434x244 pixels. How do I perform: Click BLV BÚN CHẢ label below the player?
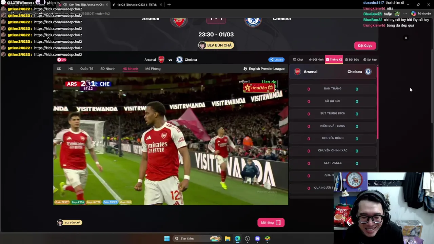point(70,223)
